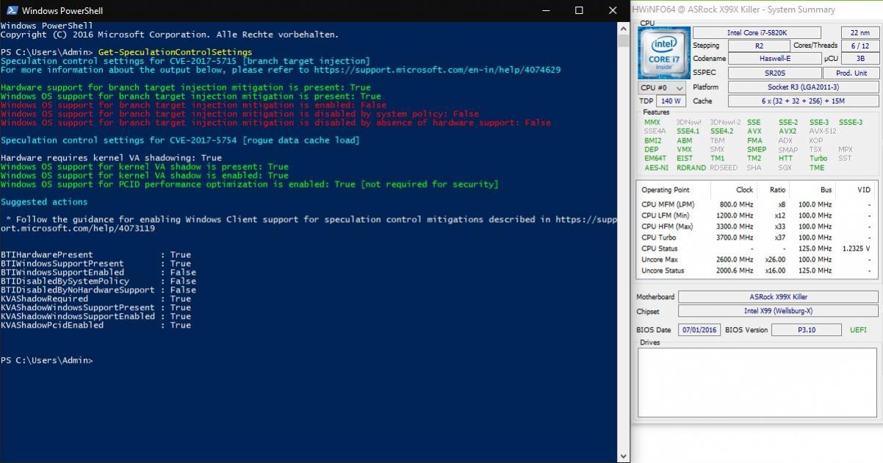Click the PowerShell vertical scrollbar thumb
Viewport: 883px width, 463px height.
point(624,40)
